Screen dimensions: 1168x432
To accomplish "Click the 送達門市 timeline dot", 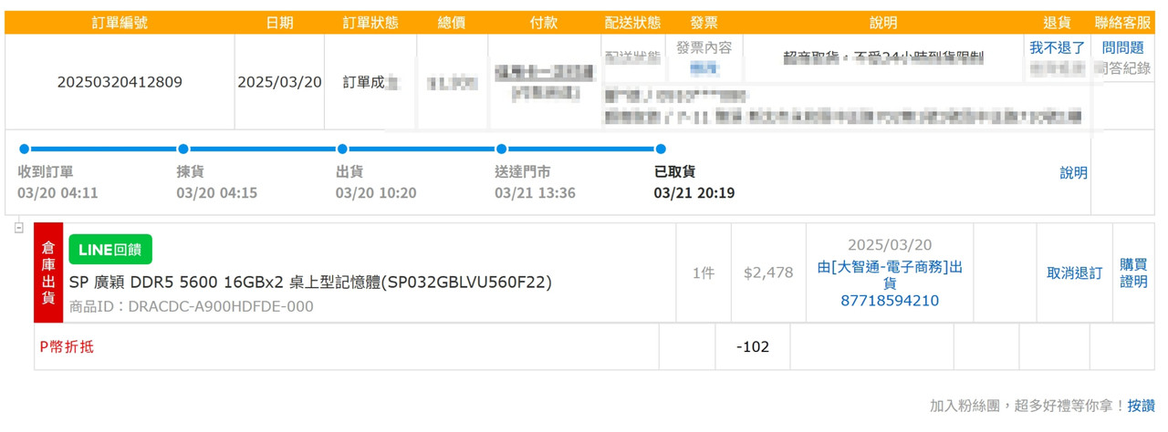I will pyautogui.click(x=501, y=149).
